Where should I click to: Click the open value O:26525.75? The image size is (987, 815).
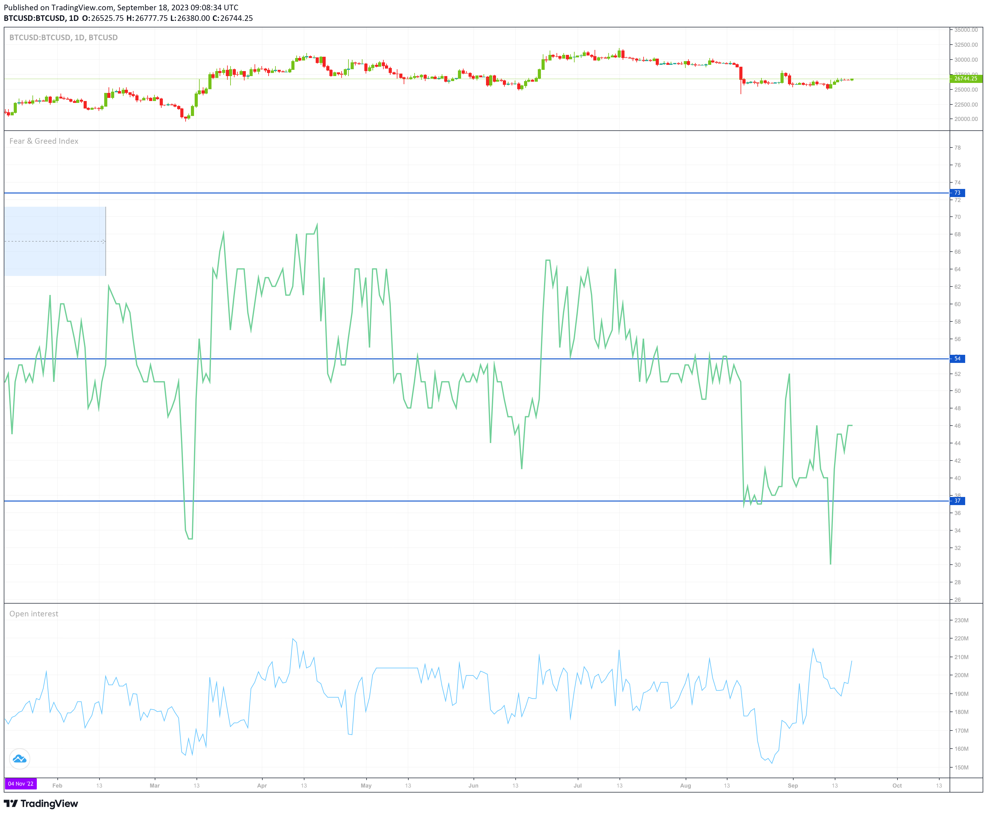click(103, 18)
